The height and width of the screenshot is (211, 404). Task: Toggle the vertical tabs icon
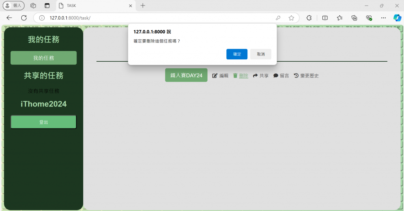coord(47,6)
